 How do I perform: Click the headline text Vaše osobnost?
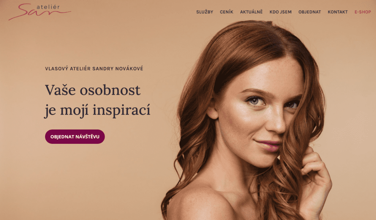(x=92, y=90)
